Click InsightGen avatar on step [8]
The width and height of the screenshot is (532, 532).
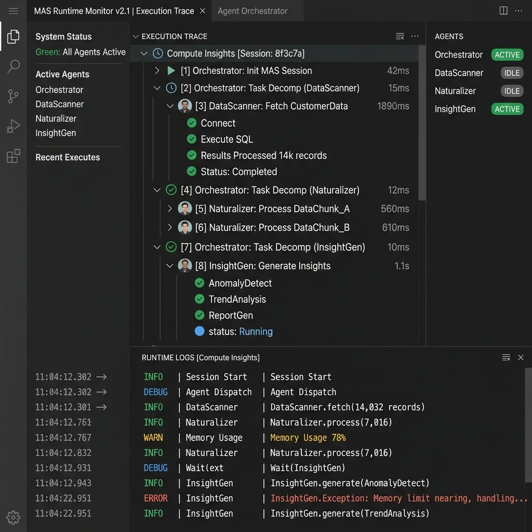(185, 265)
